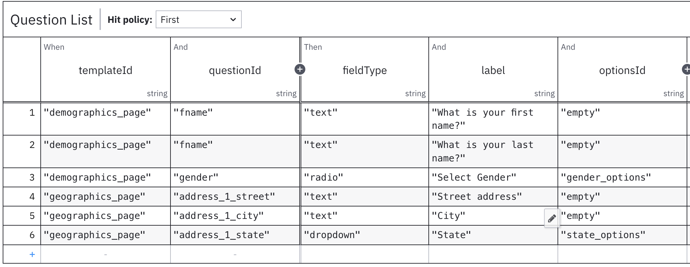
Task: Edit the "address_1_state" cell
Action: tap(235, 235)
